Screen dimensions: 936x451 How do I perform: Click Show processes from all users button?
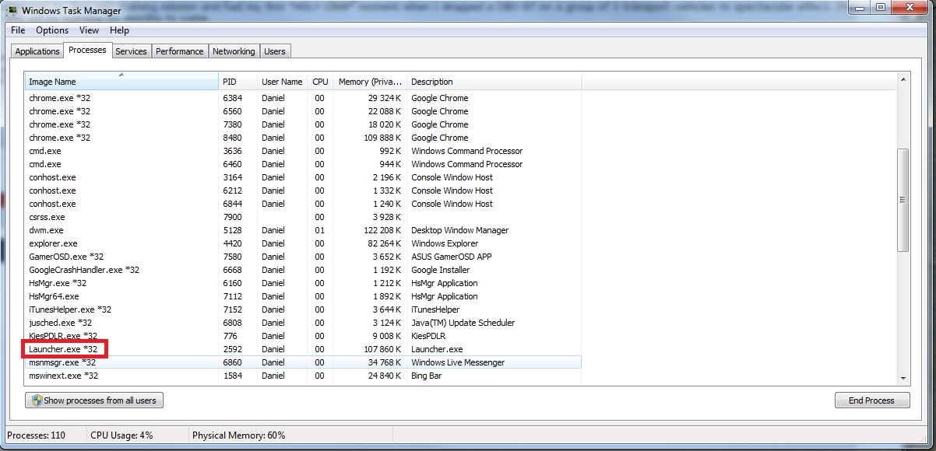[94, 400]
